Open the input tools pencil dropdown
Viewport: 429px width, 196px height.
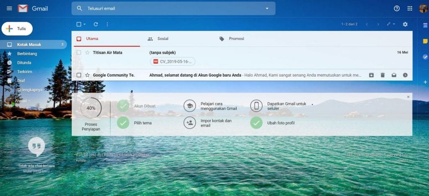(391, 24)
